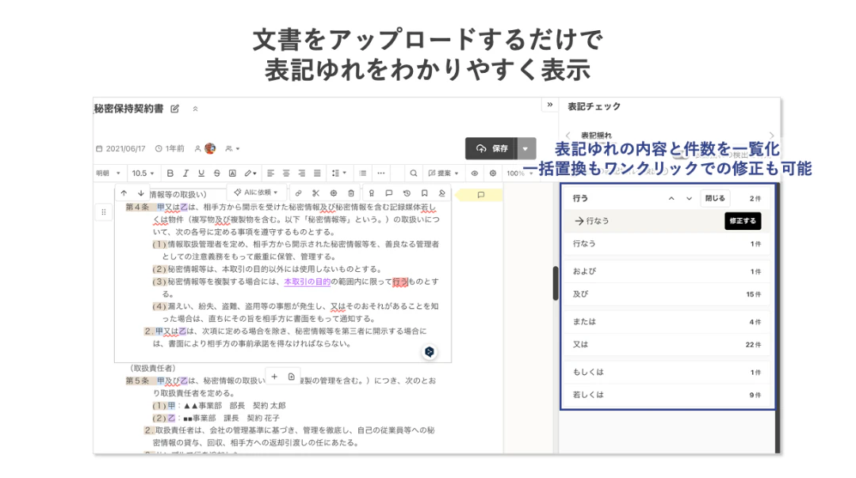Screen dimensions: 856x478
Task: Toggle the eye preview icon
Action: 475,173
